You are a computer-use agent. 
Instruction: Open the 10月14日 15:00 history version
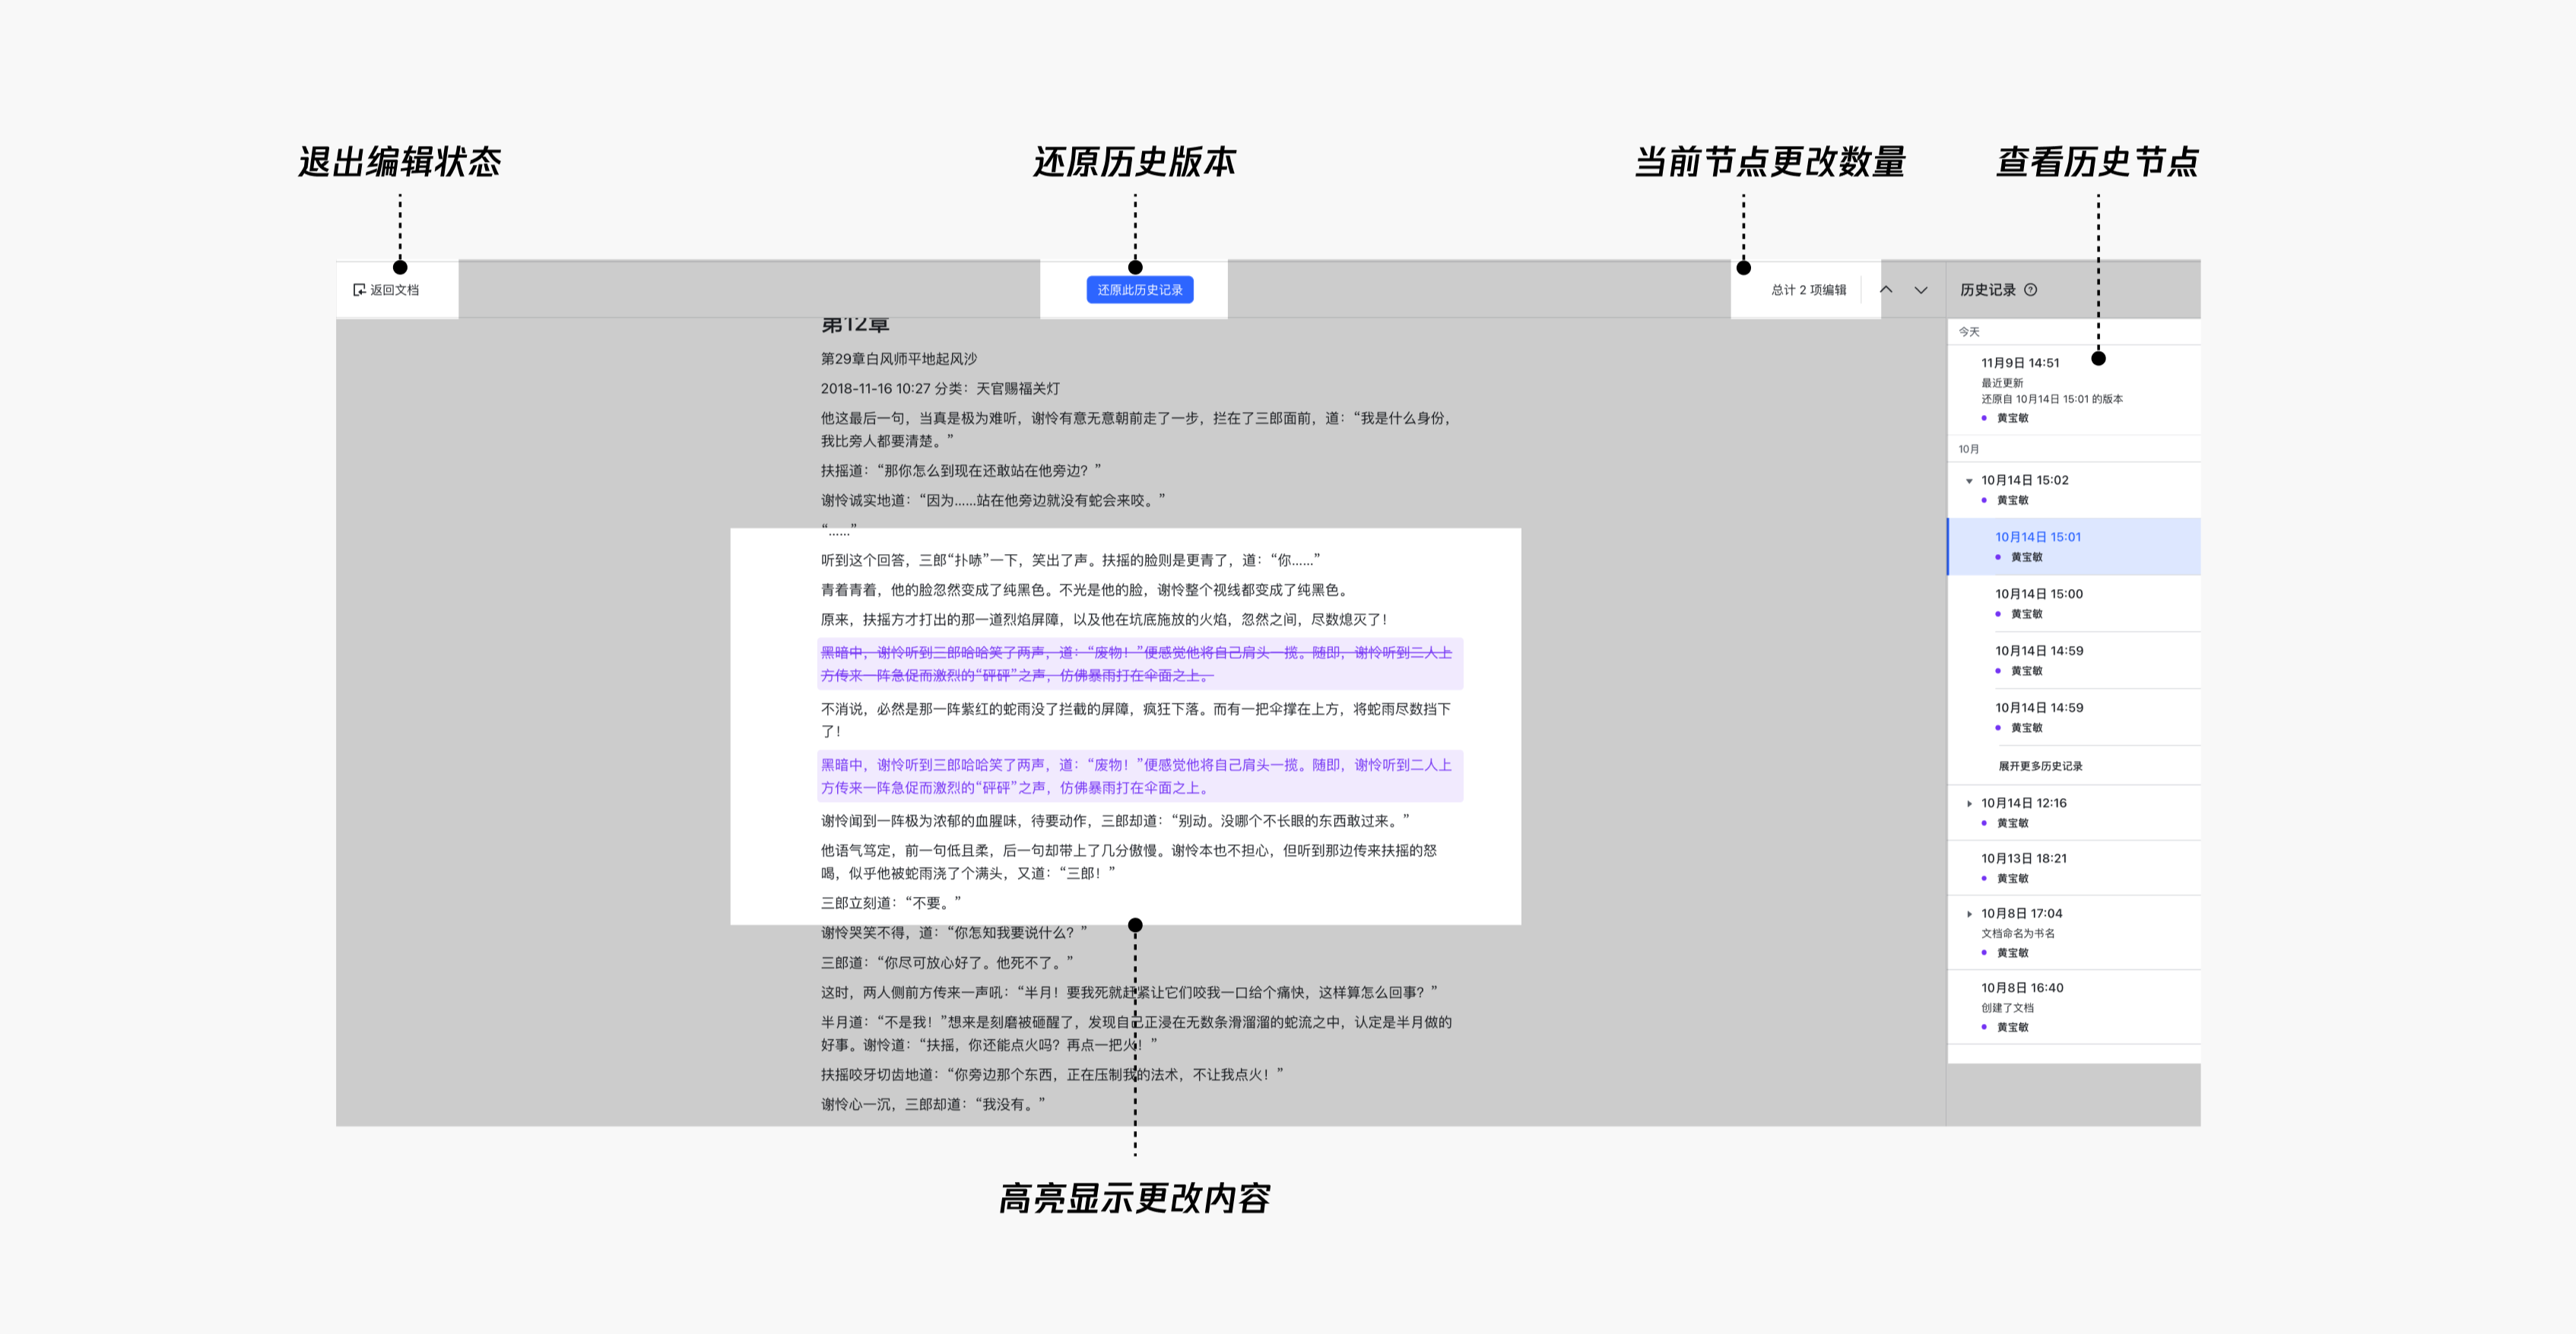pos(2039,594)
